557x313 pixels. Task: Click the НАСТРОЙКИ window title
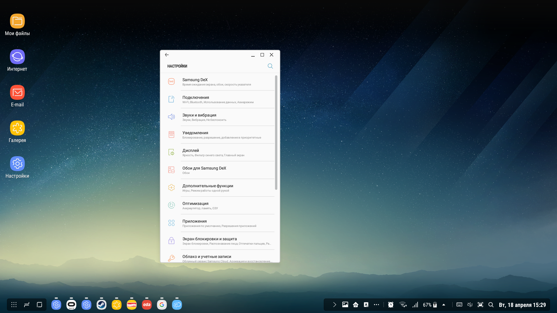pos(177,66)
